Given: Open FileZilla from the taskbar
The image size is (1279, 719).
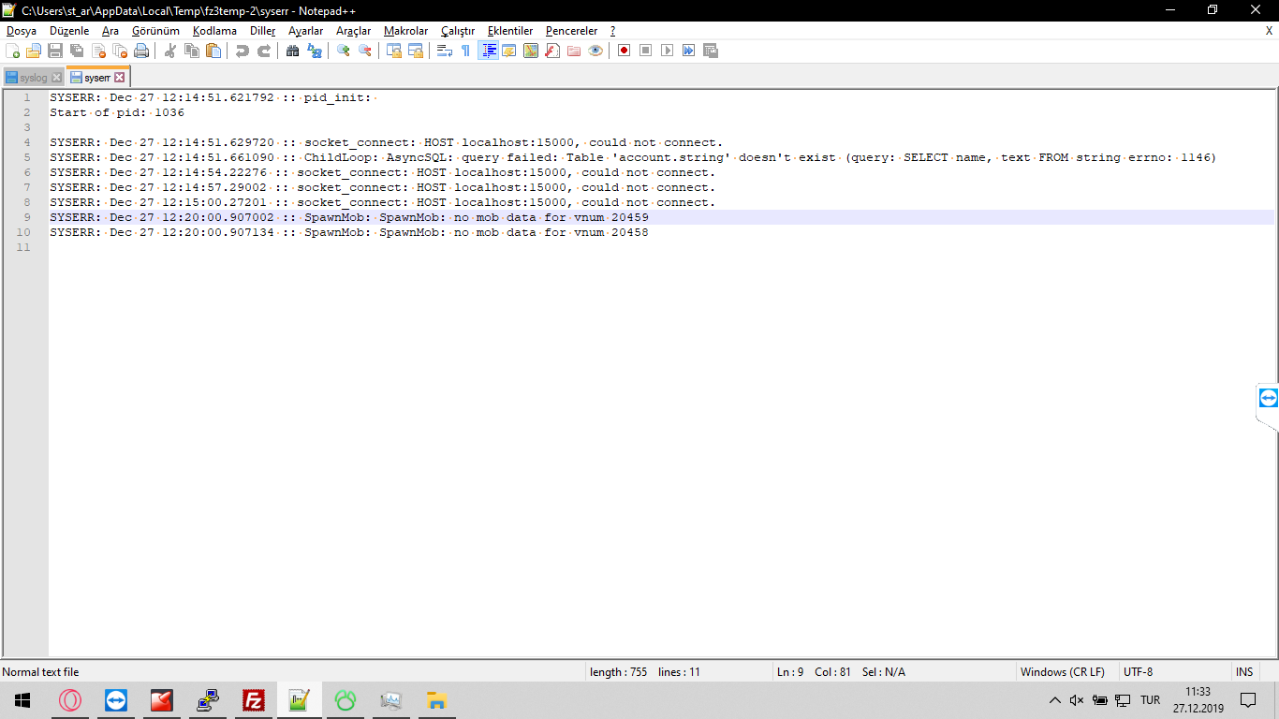Looking at the screenshot, I should coord(253,700).
